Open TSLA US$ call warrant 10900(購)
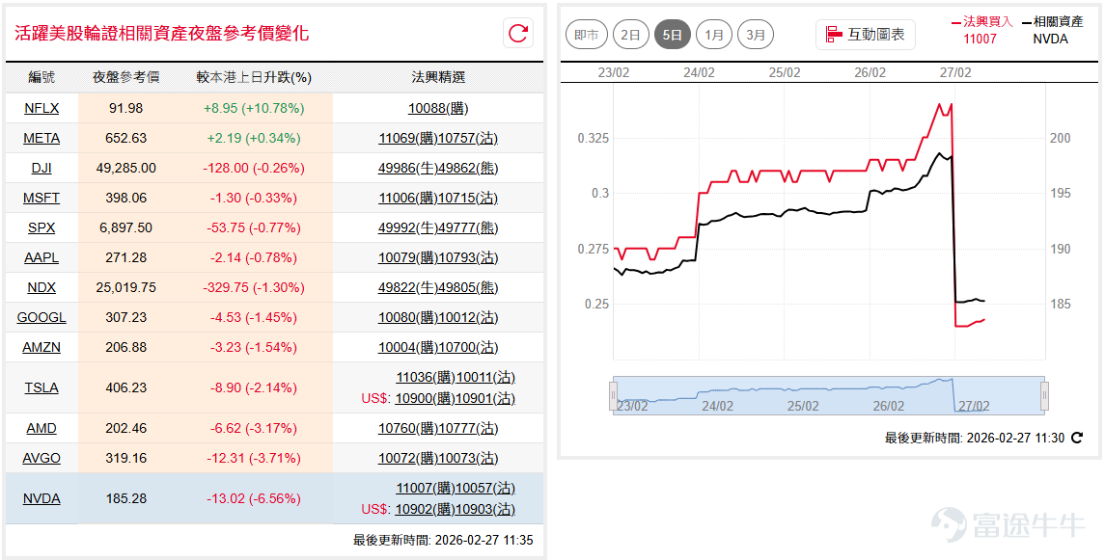1105x560 pixels. (x=425, y=399)
